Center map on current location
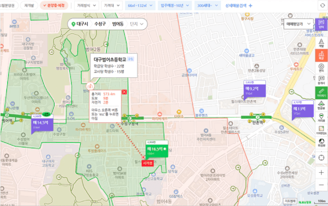The width and height of the screenshot is (328, 206). [x=321, y=157]
